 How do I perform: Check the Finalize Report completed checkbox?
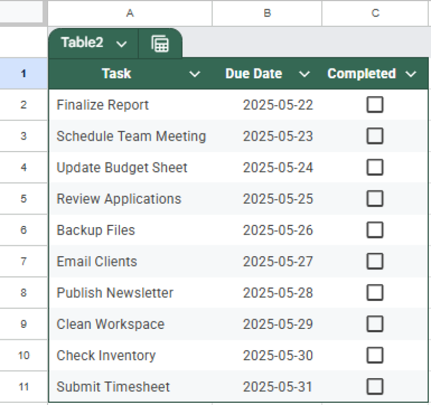[375, 105]
